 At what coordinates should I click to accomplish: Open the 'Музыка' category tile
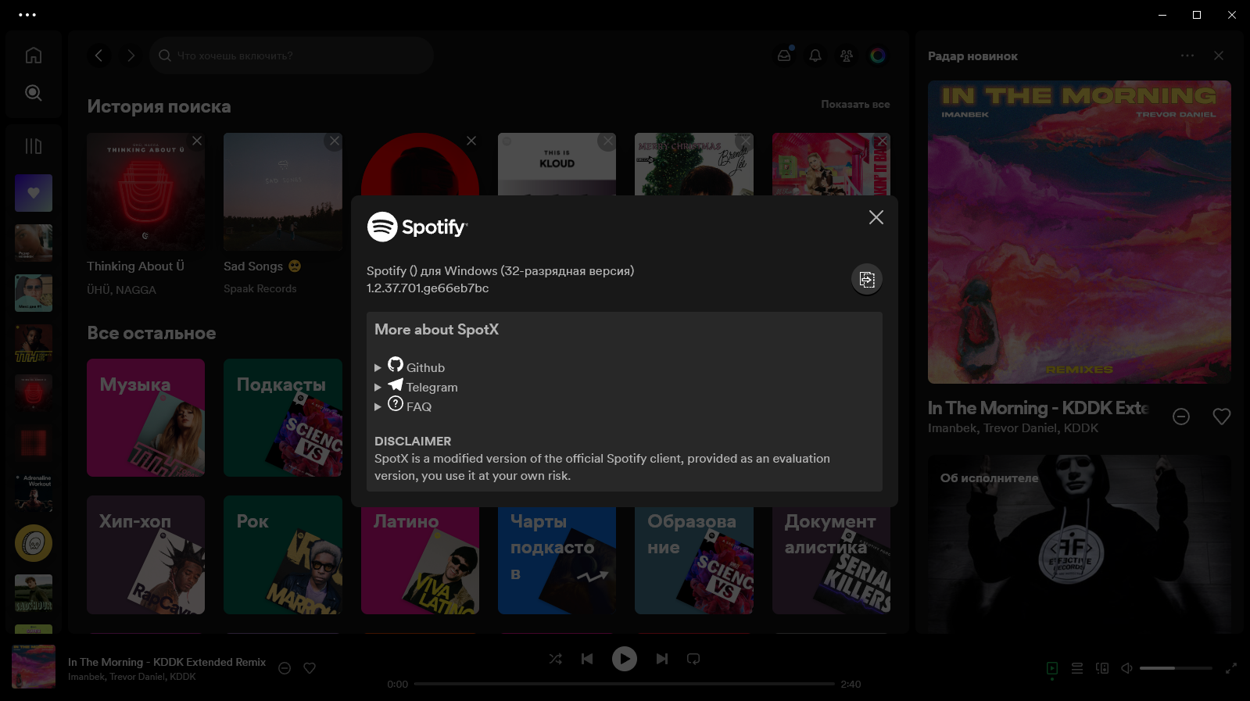[146, 417]
